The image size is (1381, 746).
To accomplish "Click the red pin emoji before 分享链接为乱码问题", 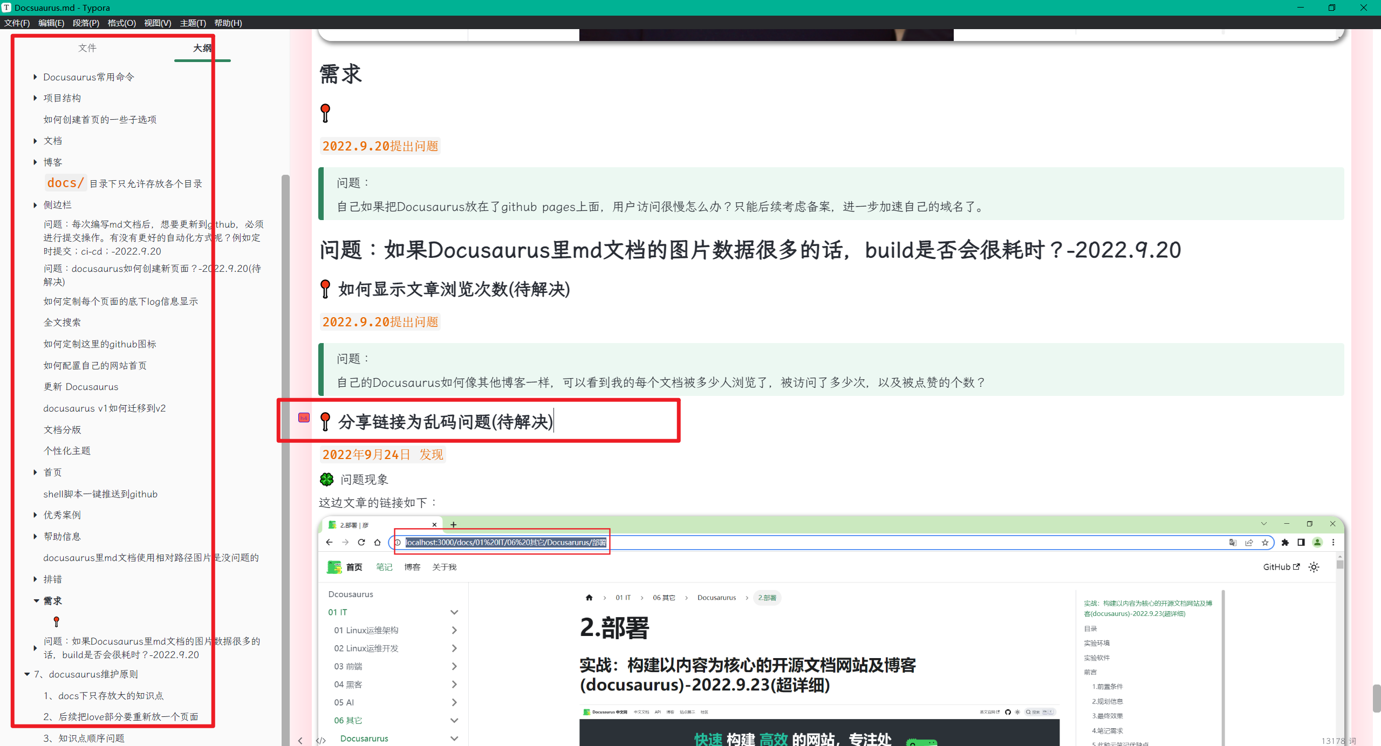I will [325, 421].
